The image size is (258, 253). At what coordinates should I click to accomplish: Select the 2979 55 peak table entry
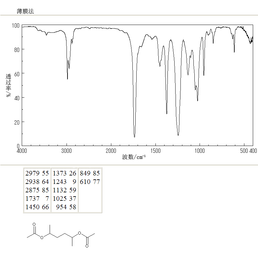pos(37,173)
